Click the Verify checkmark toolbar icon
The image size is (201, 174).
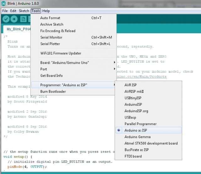point(6,19)
